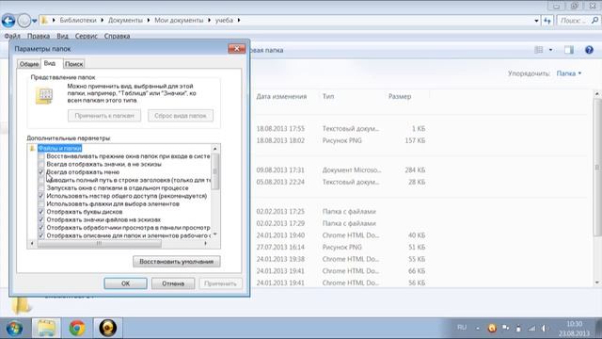Toggle Отображать обработчики просмотра checkbox

pyautogui.click(x=41, y=228)
